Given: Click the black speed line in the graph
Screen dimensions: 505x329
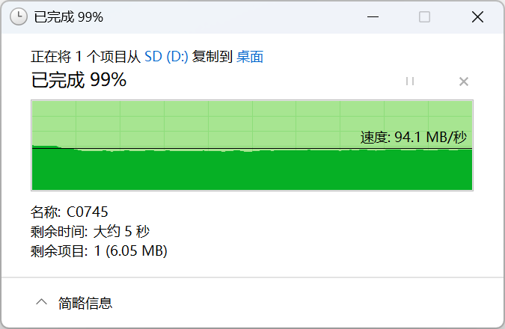Looking at the screenshot, I should tap(252, 148).
